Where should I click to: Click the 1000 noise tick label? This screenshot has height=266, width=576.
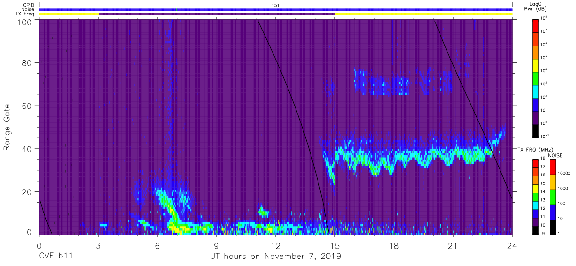[x=562, y=188]
